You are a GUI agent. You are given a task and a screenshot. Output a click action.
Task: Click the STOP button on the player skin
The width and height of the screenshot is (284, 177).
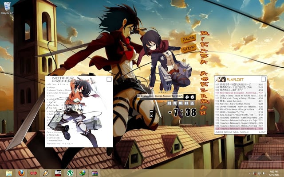pyautogui.click(x=188, y=49)
